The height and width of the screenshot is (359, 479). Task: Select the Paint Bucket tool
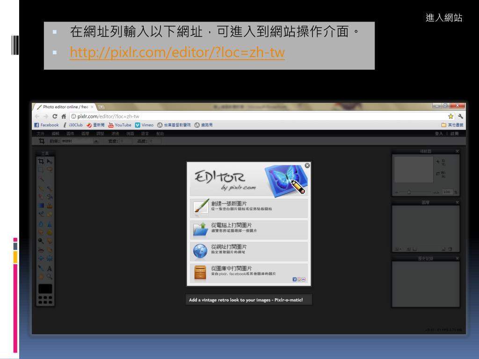[x=50, y=197]
